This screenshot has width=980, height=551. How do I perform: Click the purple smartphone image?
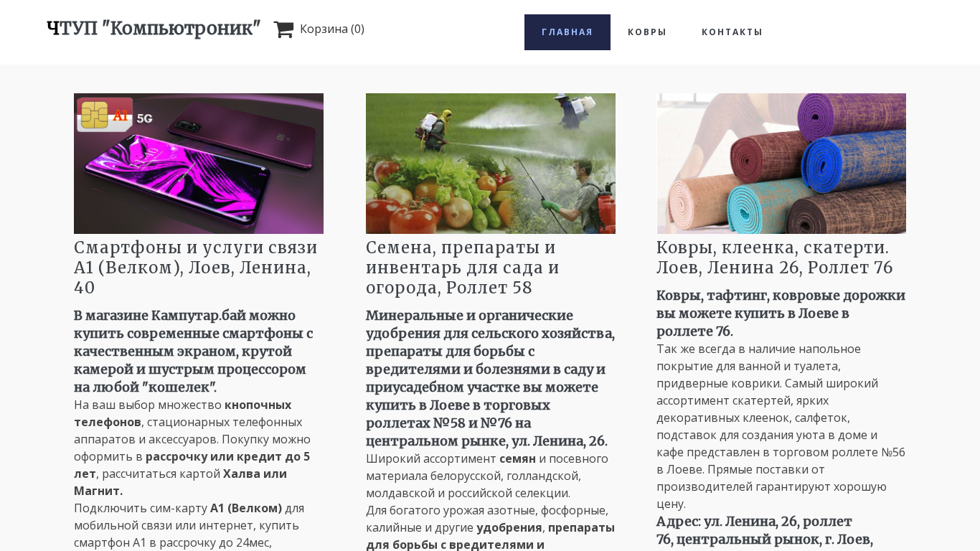[199, 164]
